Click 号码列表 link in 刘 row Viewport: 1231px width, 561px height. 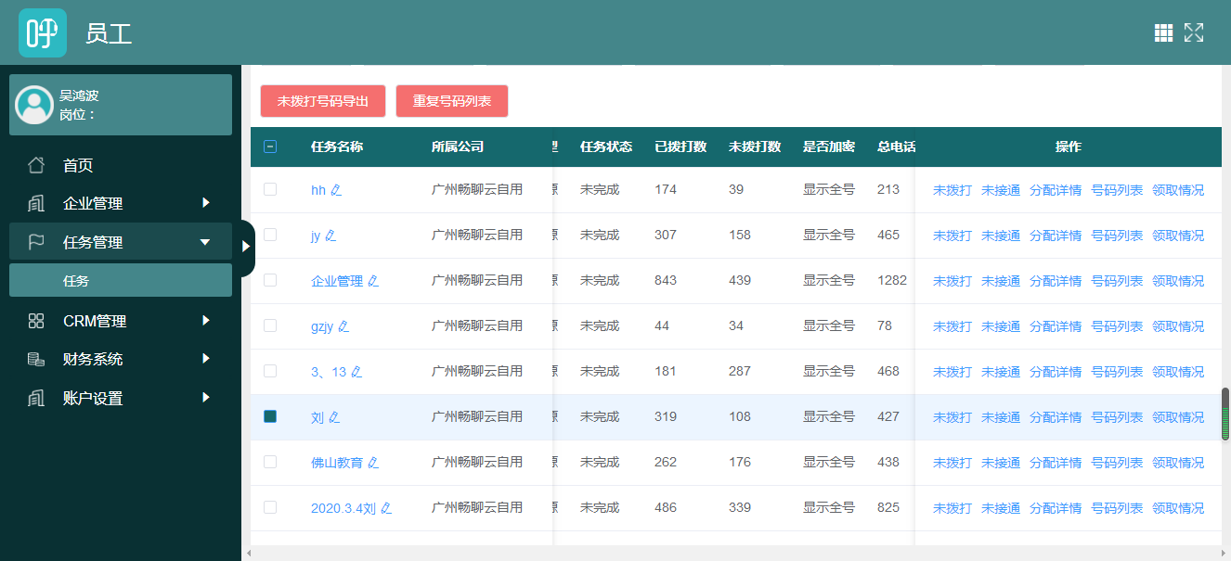[1117, 417]
